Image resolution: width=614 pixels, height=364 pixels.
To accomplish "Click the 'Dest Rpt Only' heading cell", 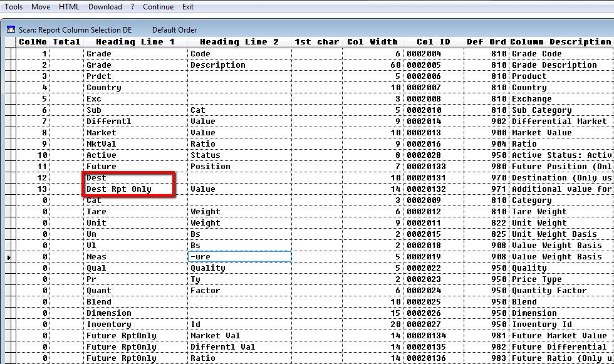I will [x=135, y=189].
